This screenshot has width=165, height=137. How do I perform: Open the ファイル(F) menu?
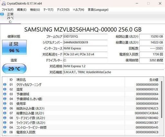point(7,10)
